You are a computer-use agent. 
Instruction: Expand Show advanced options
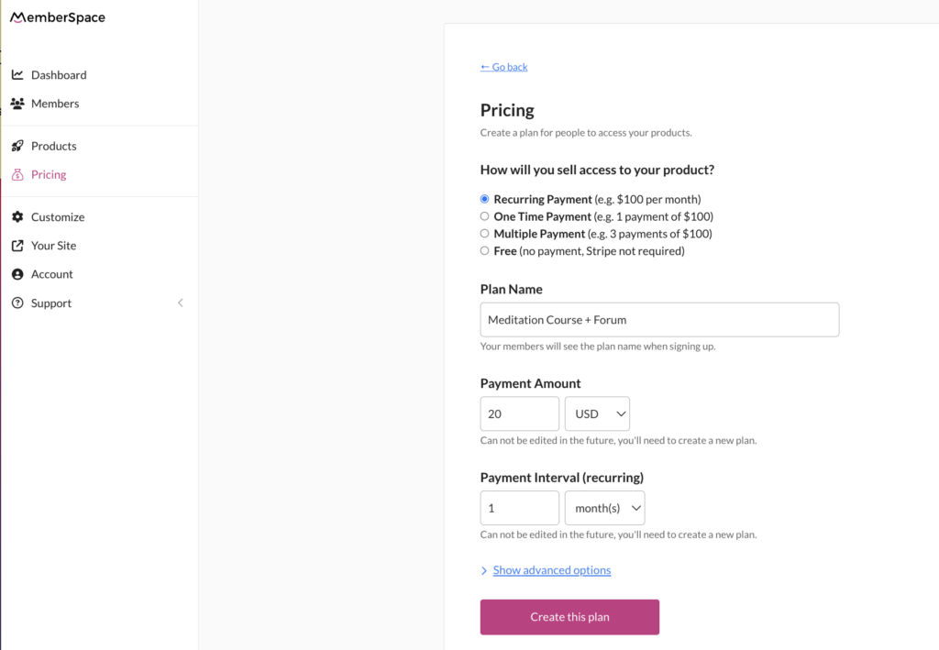(x=551, y=569)
